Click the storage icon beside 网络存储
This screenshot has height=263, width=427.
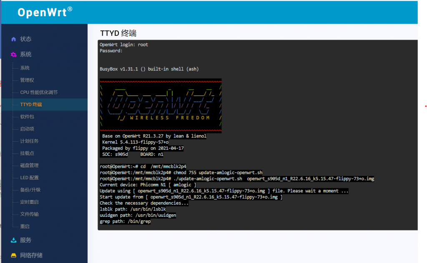(13, 255)
